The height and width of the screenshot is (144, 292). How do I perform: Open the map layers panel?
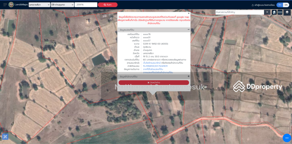pyautogui.click(x=287, y=12)
